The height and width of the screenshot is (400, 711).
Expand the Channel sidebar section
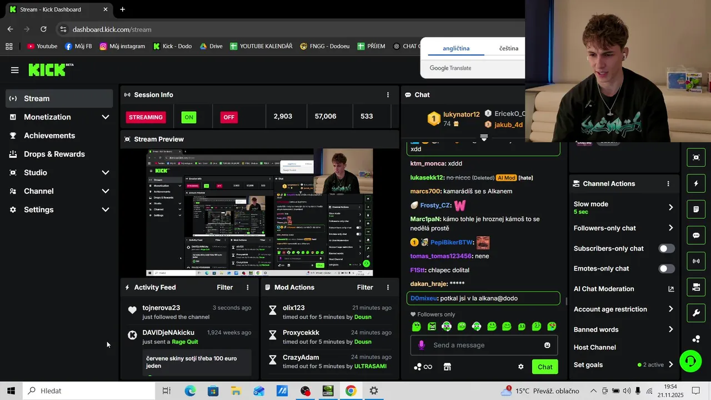59,191
